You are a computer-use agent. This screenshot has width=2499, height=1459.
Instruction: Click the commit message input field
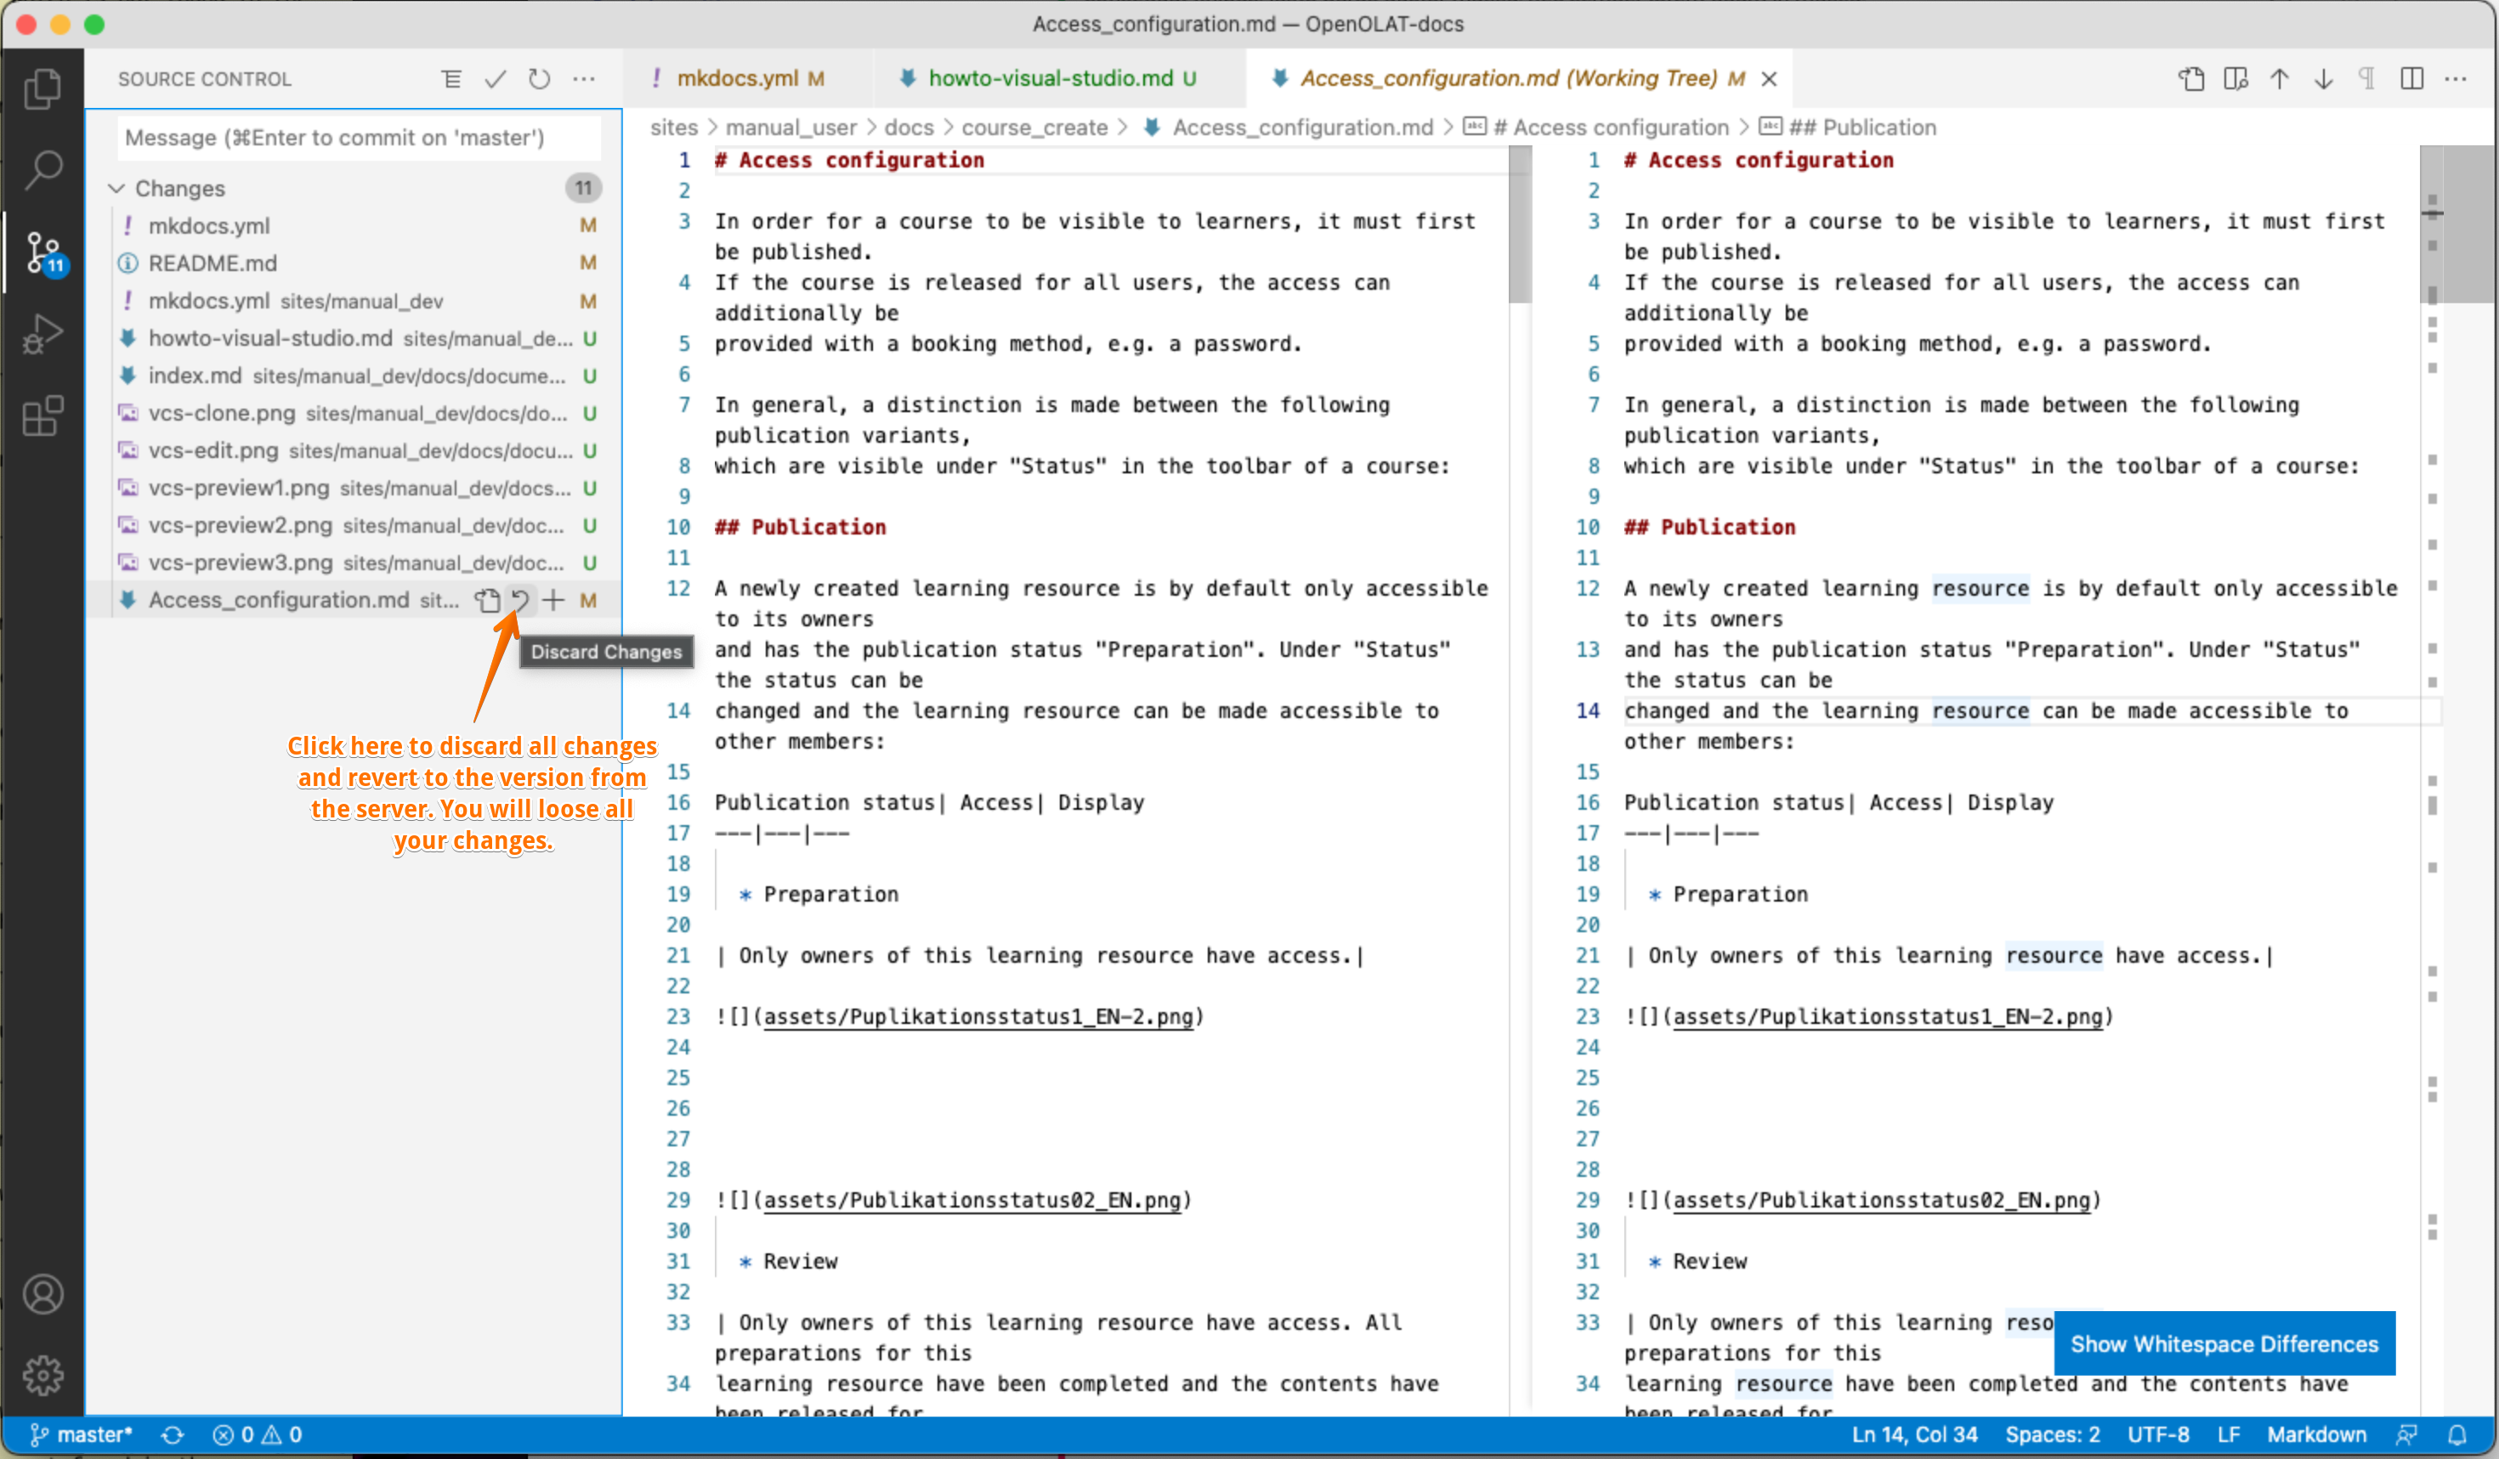(357, 138)
